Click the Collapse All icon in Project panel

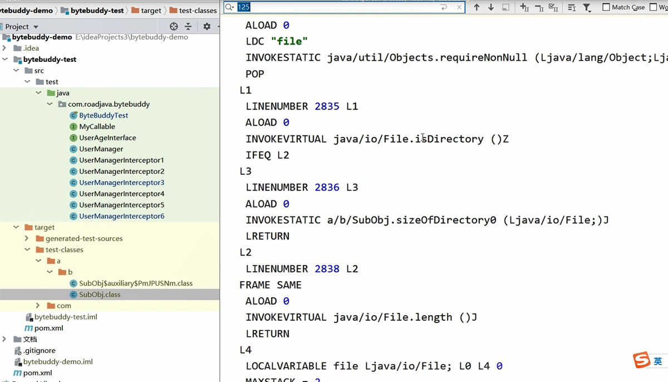pos(188,26)
